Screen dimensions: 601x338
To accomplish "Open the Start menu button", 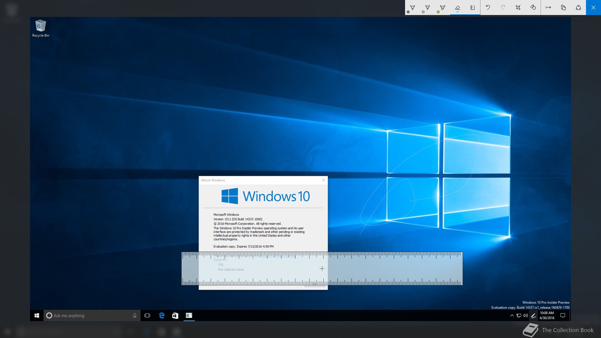I will (x=37, y=315).
